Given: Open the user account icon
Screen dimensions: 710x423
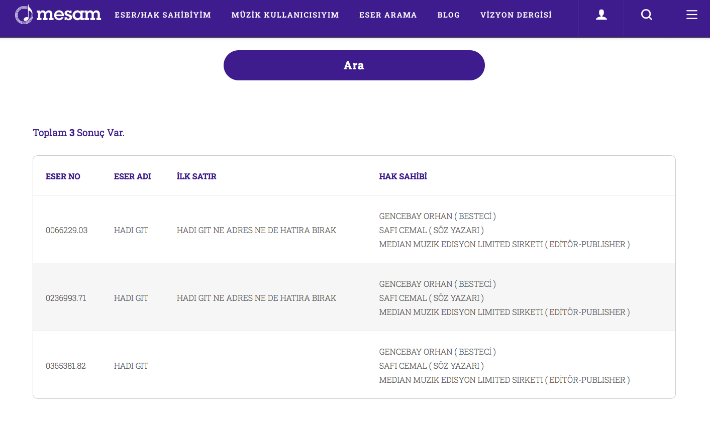Looking at the screenshot, I should [x=601, y=15].
